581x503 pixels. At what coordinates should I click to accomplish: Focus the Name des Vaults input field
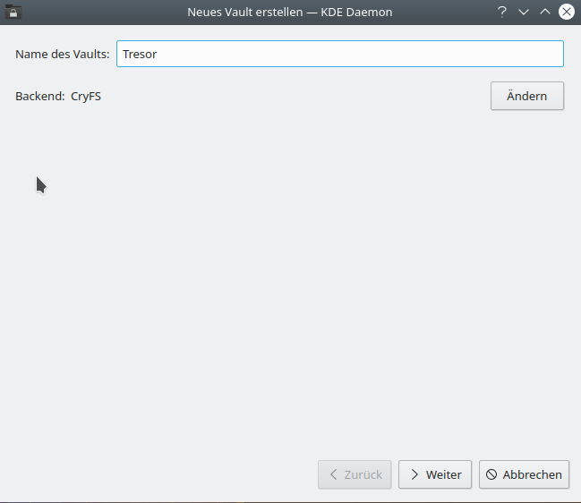click(x=340, y=54)
